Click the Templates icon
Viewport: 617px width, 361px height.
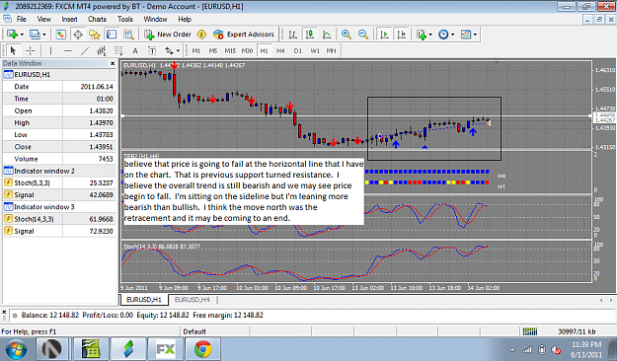[466, 35]
